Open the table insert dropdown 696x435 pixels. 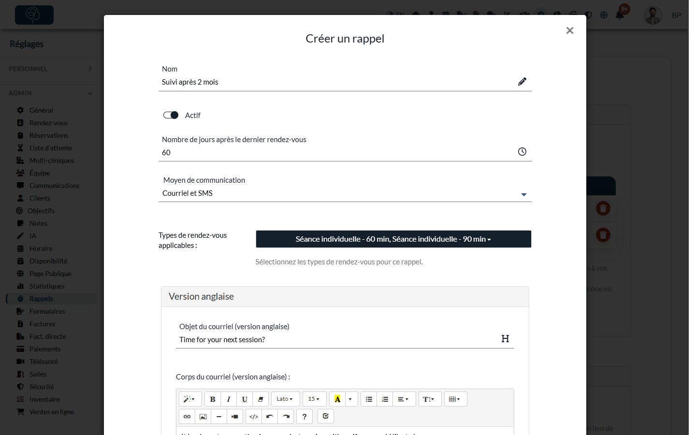tap(455, 399)
